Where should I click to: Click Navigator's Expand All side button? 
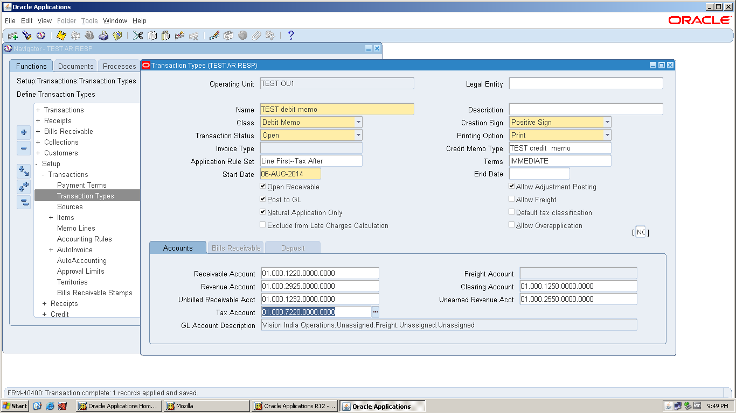pos(24,187)
